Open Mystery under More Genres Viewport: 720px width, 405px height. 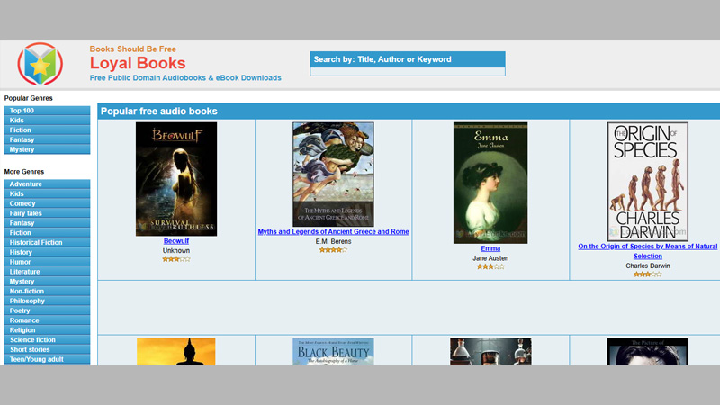[x=48, y=282]
